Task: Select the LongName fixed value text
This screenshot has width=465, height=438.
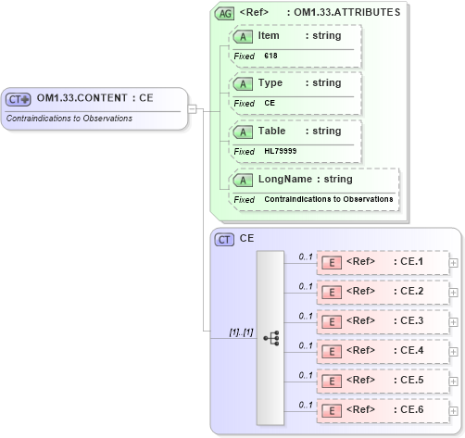Action: (x=329, y=199)
